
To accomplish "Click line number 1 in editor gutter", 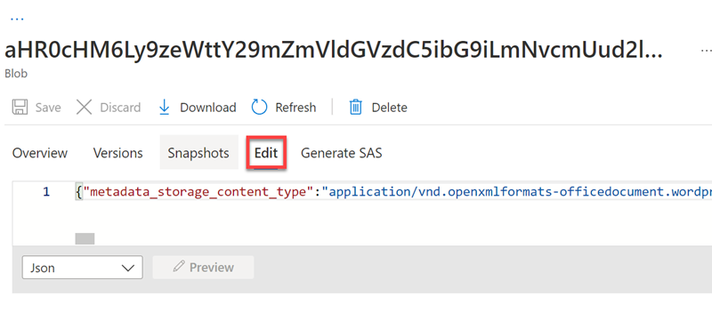I will (x=46, y=192).
